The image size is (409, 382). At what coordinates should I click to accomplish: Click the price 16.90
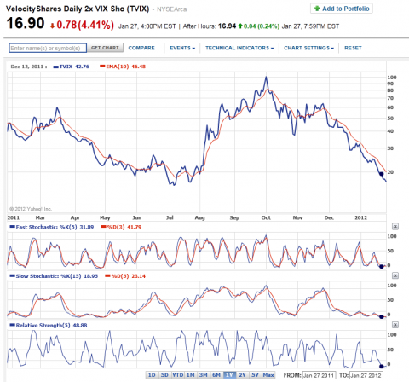pos(26,23)
